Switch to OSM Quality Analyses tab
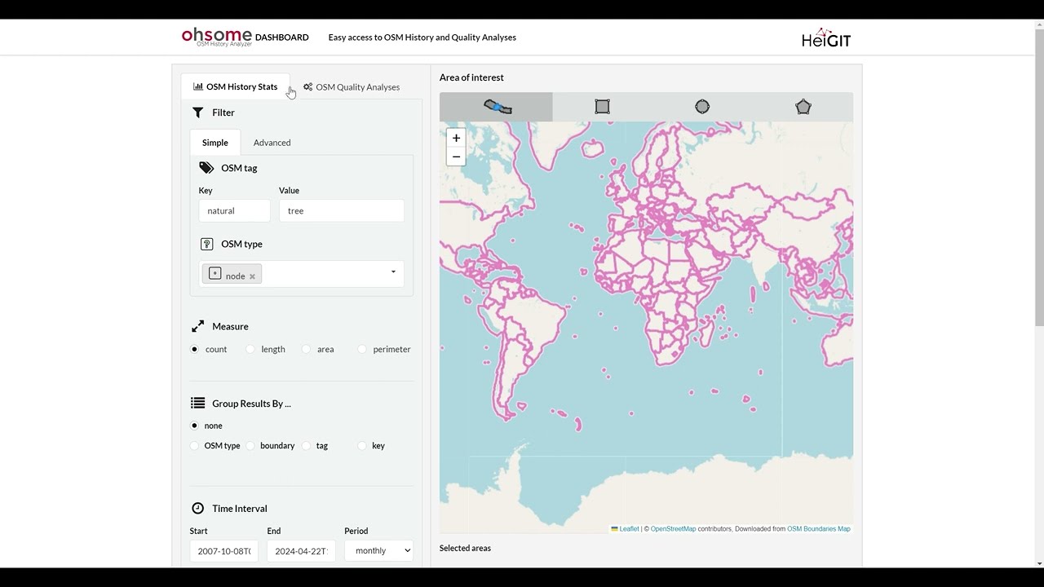The image size is (1044, 587). [x=352, y=87]
